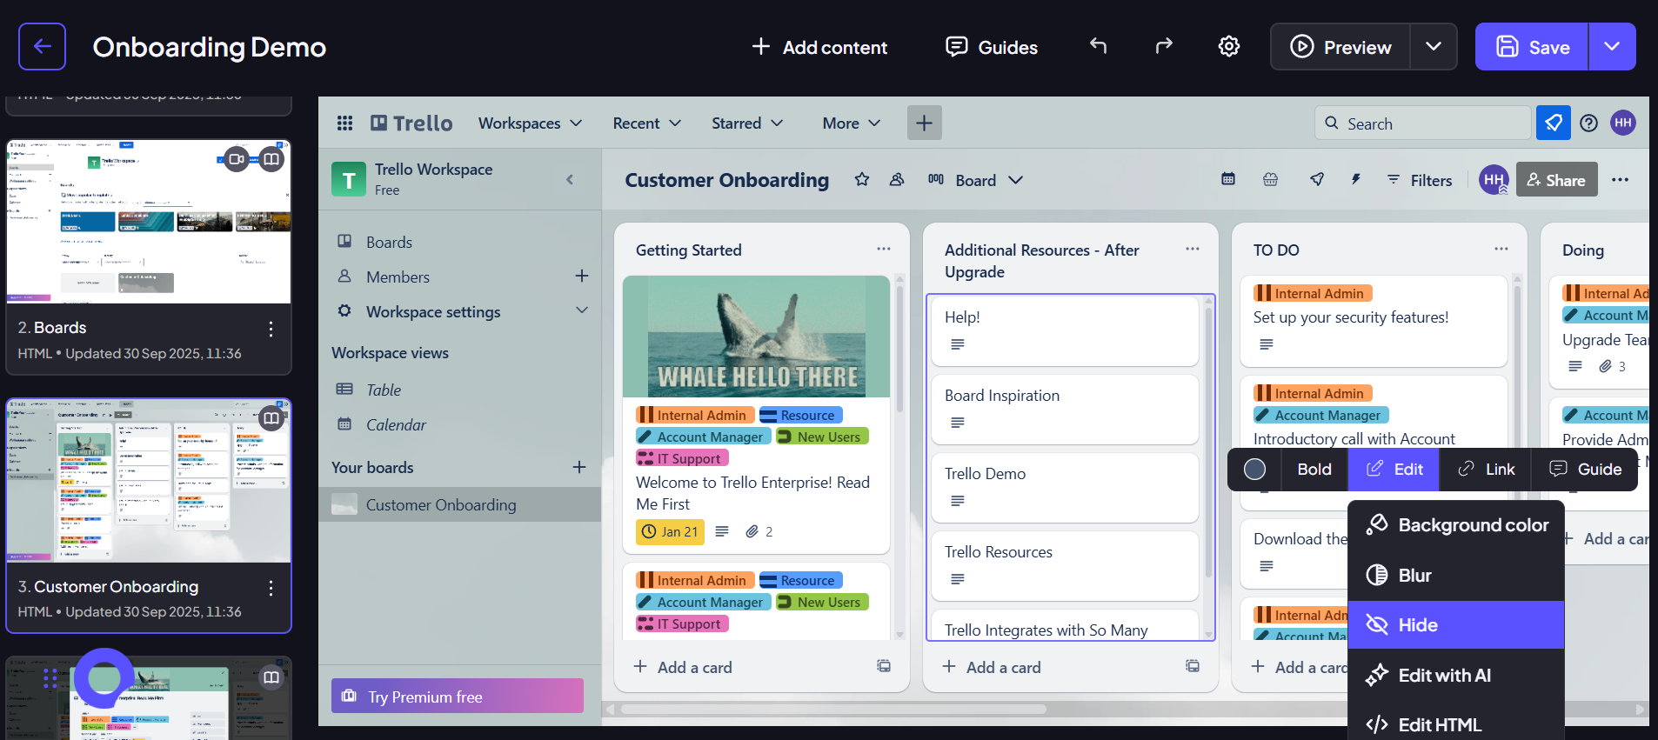Expand the More menu in Trello
This screenshot has height=740, width=1658.
[x=852, y=123]
